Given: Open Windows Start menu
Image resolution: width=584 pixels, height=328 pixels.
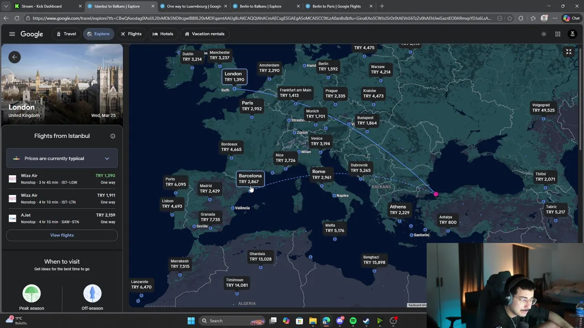Looking at the screenshot, I should (x=191, y=321).
